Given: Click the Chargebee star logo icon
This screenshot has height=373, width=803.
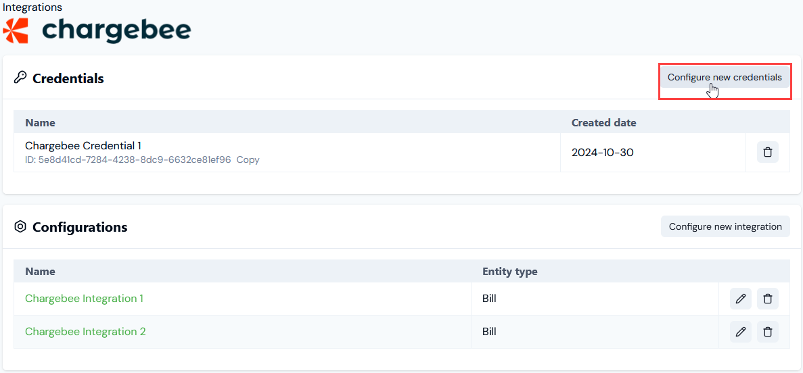Looking at the screenshot, I should coord(16,30).
